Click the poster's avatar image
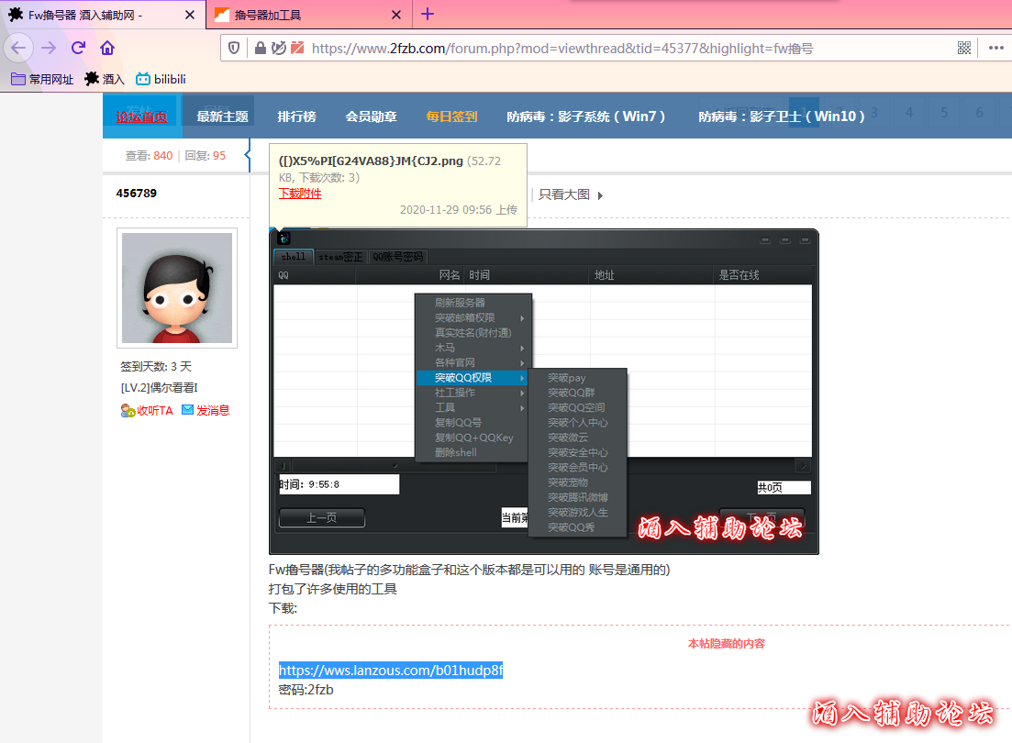The height and width of the screenshot is (743, 1012). 177,288
